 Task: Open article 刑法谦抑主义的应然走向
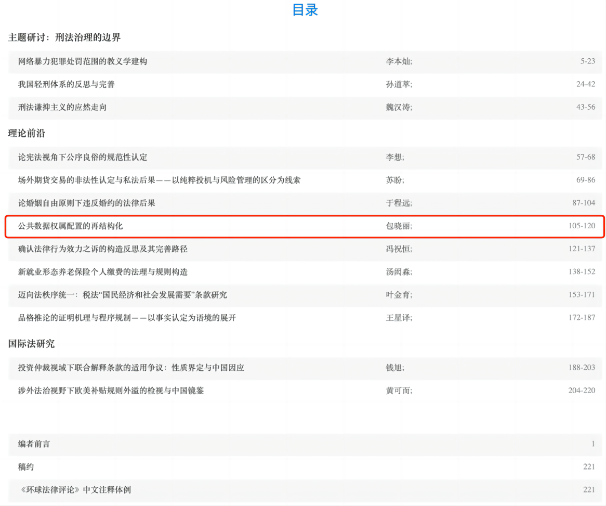[x=62, y=107]
